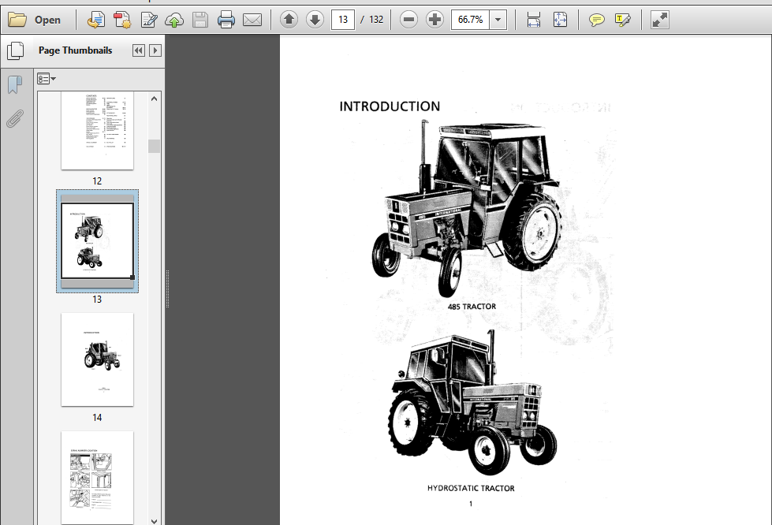Select the page 14 thumbnail
The height and width of the screenshot is (525, 772).
[97, 359]
